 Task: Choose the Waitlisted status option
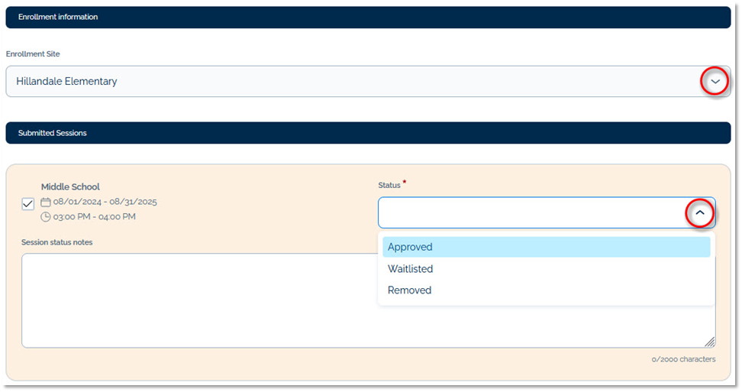(x=410, y=269)
